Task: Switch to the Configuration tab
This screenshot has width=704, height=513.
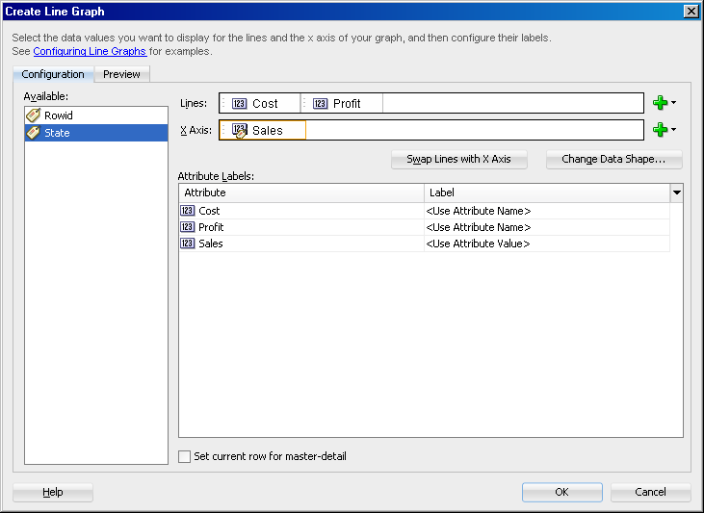Action: click(x=53, y=74)
